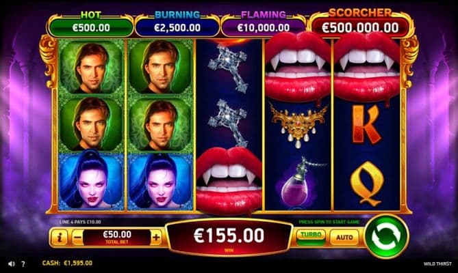Toggle Turbo mode on

coord(311,238)
